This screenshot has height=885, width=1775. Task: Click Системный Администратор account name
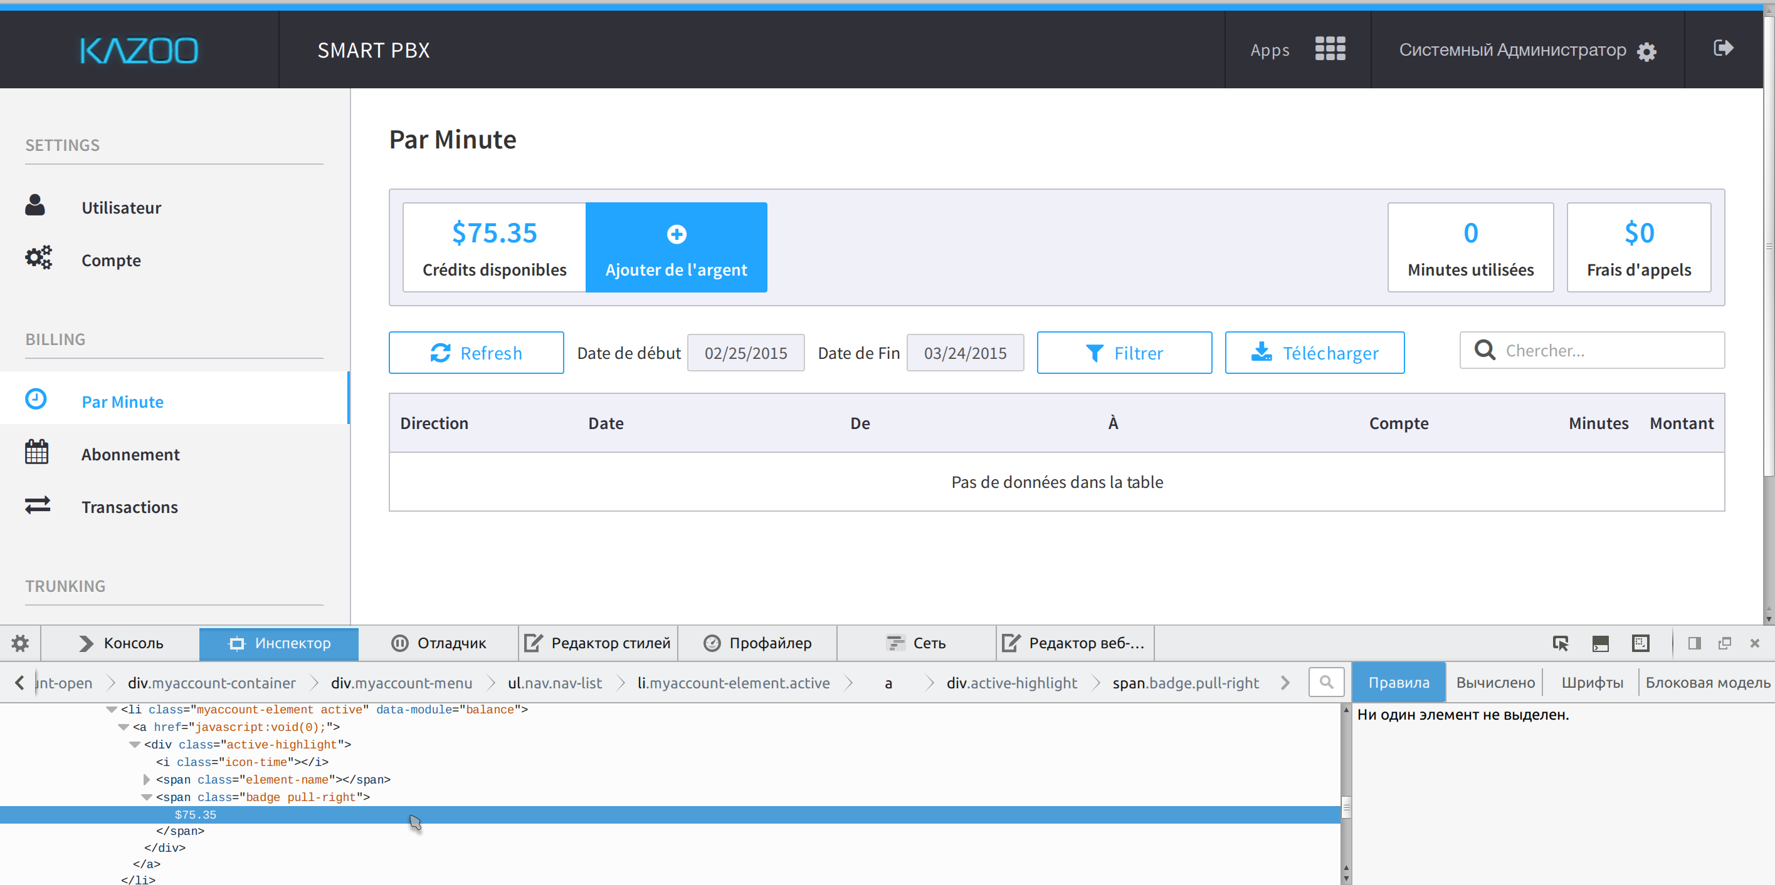(x=1512, y=49)
